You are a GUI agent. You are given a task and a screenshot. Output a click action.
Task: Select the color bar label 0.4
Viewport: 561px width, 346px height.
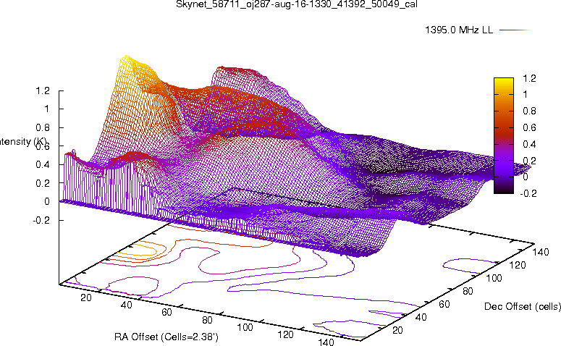pos(530,144)
